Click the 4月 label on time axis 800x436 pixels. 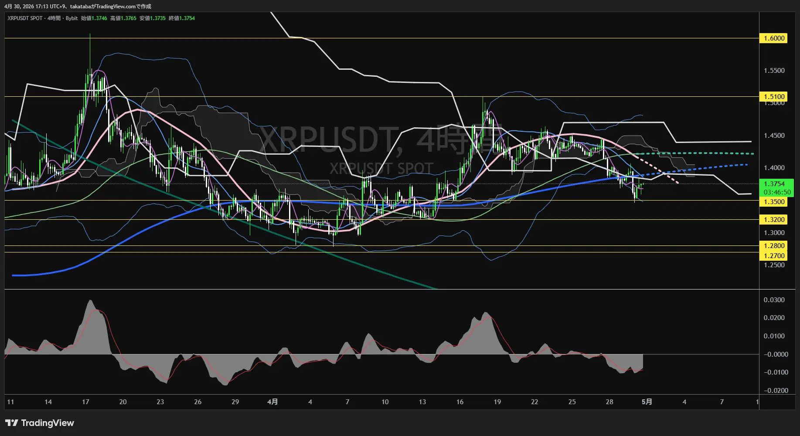(272, 402)
